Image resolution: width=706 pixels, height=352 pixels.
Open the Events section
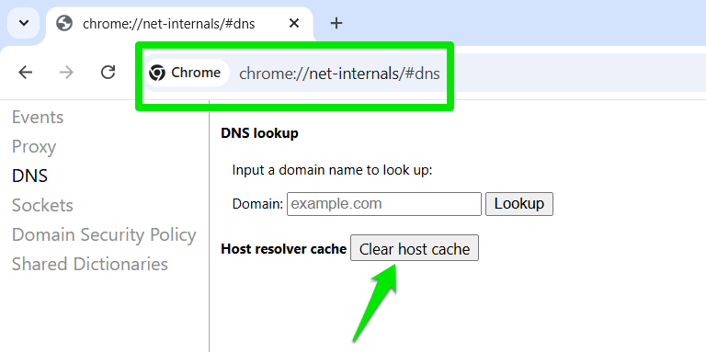(x=38, y=117)
